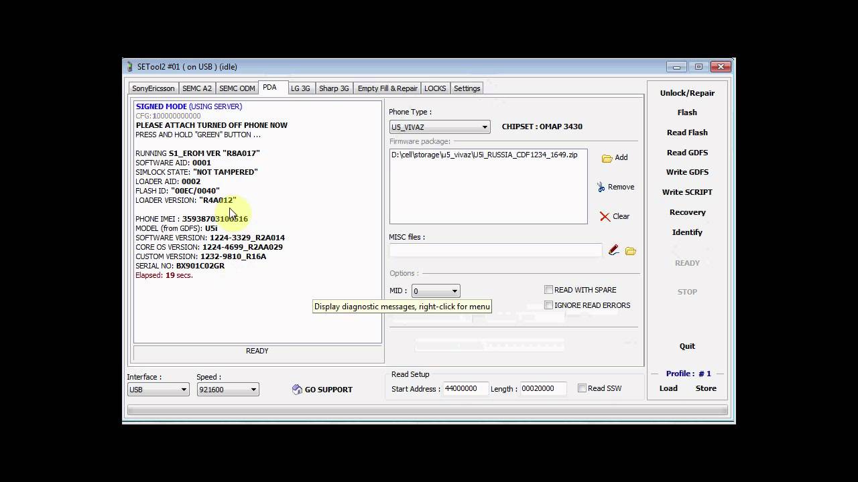
Task: Open the Phone Type dropdown U5_VIVAZ
Action: point(440,127)
